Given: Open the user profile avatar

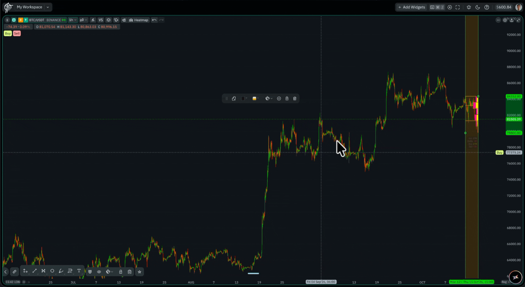Looking at the screenshot, I should tap(519, 7).
